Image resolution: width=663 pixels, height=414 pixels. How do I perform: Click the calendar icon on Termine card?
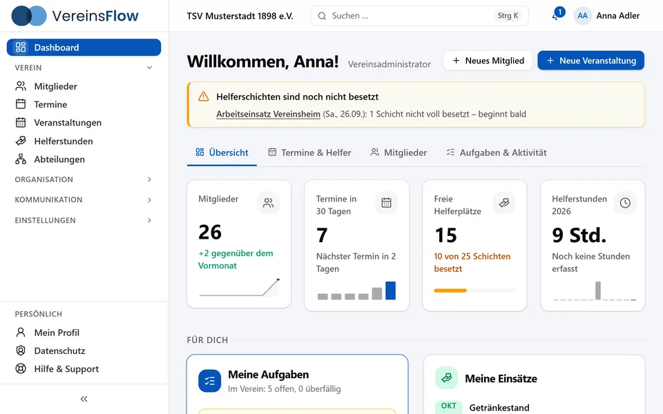[386, 203]
